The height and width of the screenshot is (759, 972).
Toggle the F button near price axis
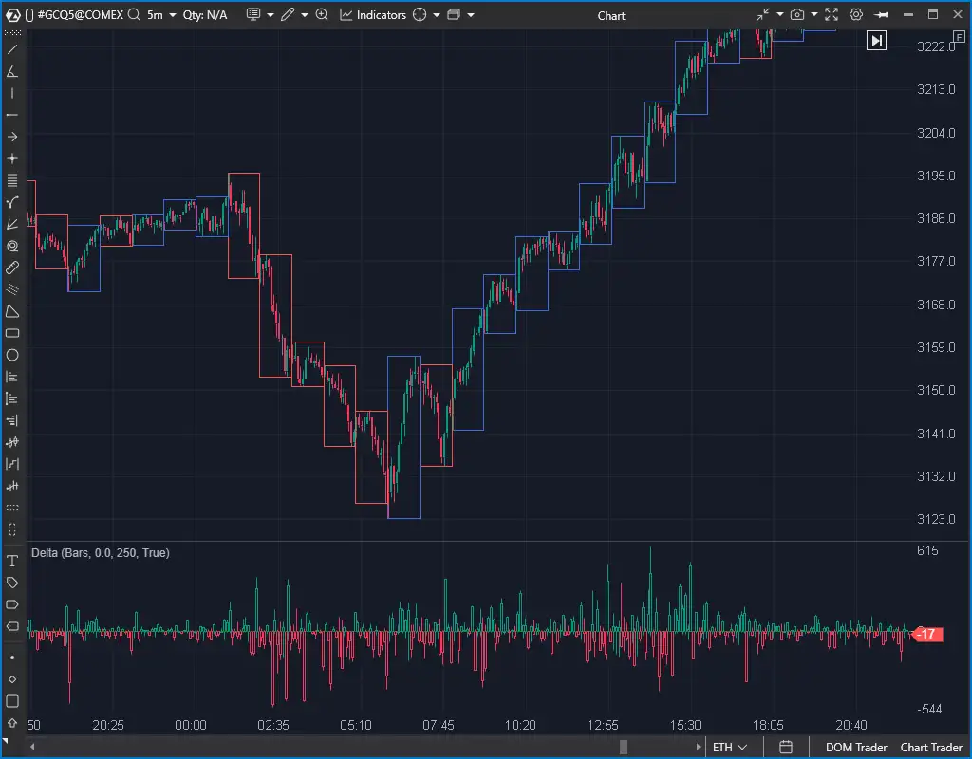pyautogui.click(x=958, y=36)
